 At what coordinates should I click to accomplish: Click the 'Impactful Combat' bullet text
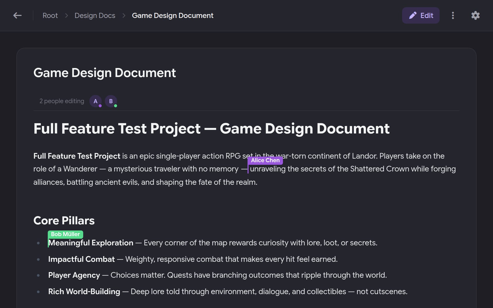point(81,259)
